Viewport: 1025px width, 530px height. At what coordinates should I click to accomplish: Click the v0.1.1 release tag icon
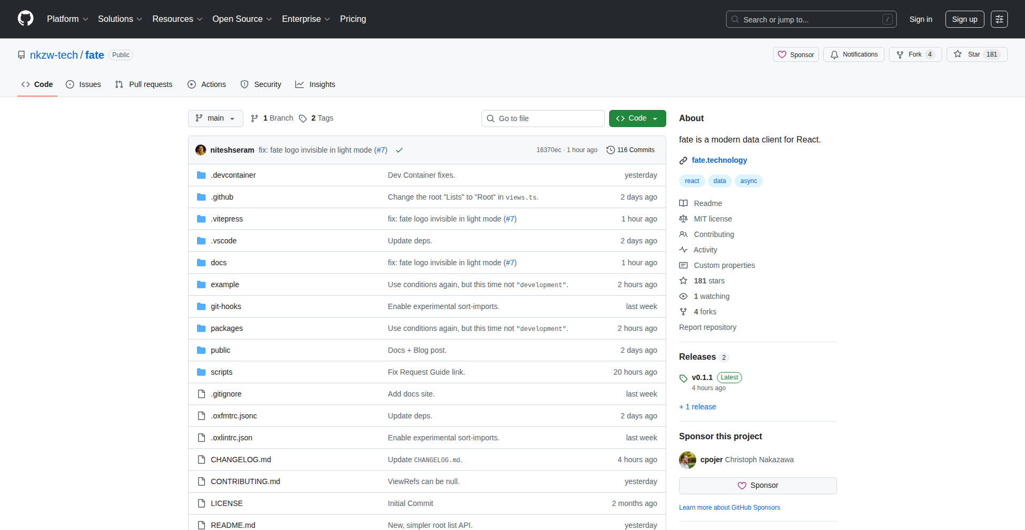point(683,378)
